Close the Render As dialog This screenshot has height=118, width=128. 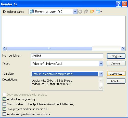click(x=124, y=4)
